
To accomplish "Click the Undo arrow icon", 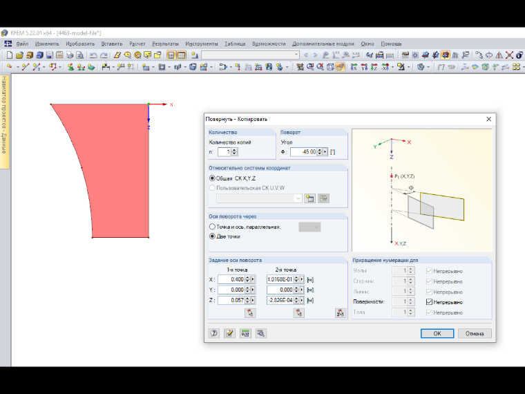I will point(93,55).
